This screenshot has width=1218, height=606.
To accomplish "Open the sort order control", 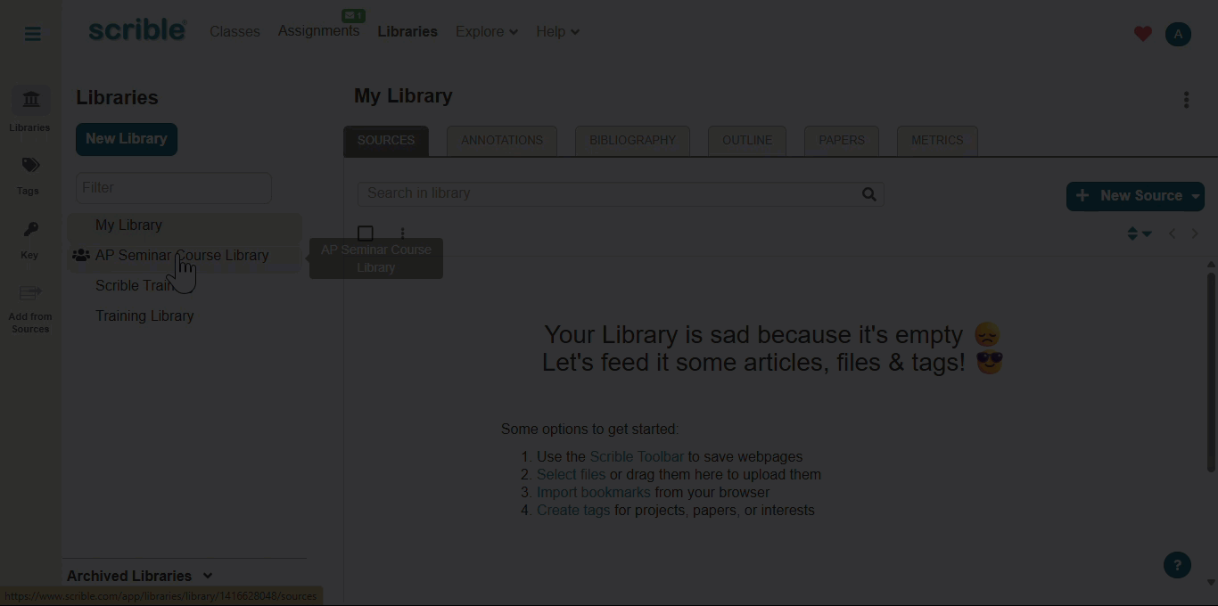I will [x=1139, y=233].
